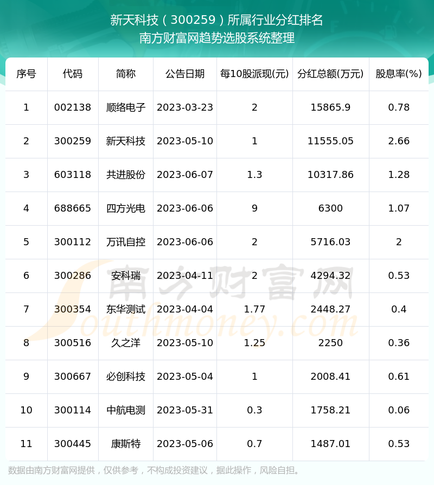Click the date 2023-04-11
434x497 pixels.
pyautogui.click(x=185, y=276)
